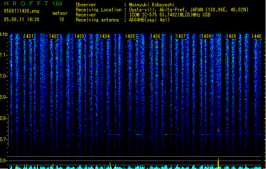Click the red meteor echo near 1438
This screenshot has height=169, width=266.
(x=218, y=131)
